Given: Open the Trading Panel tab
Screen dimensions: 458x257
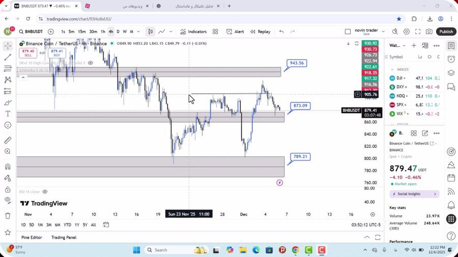Looking at the screenshot, I should [64, 237].
